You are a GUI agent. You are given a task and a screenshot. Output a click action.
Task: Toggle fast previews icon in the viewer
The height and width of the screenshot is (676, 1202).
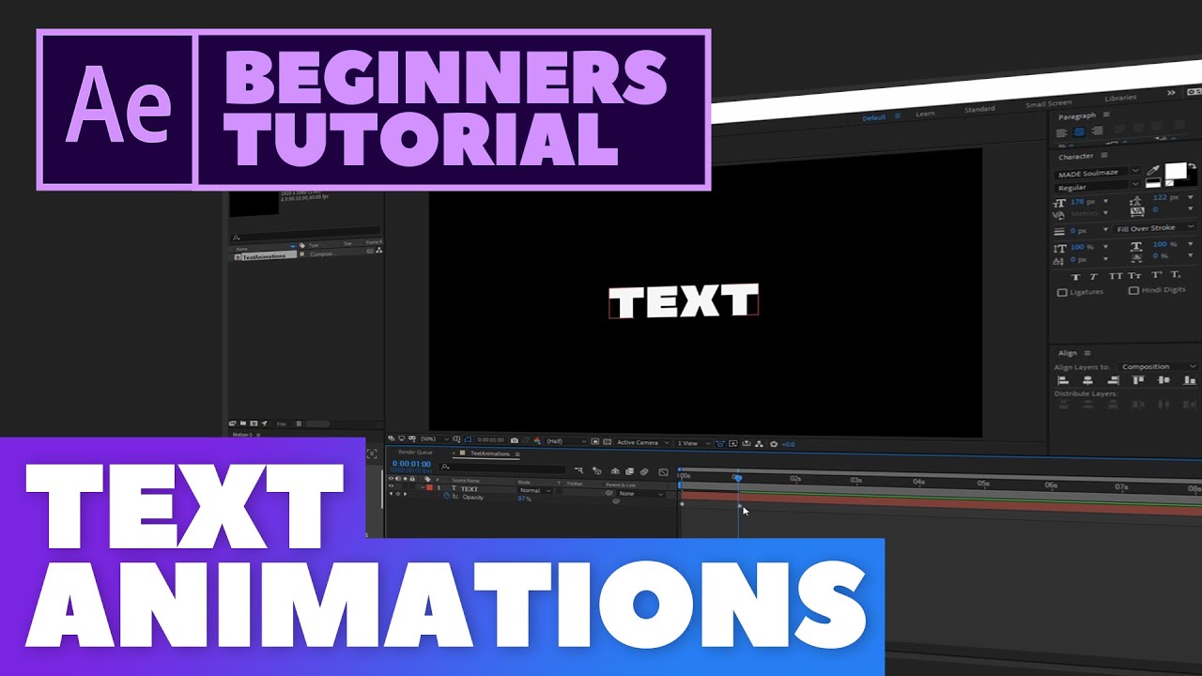733,443
